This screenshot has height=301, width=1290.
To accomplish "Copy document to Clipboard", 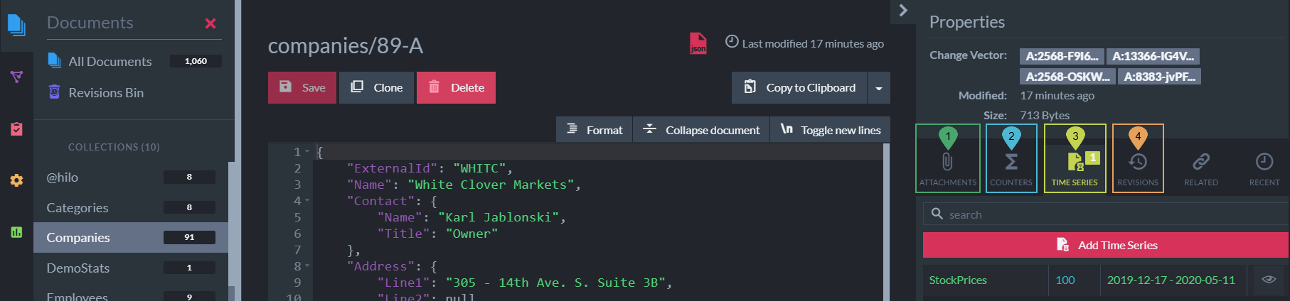I will click(x=799, y=88).
